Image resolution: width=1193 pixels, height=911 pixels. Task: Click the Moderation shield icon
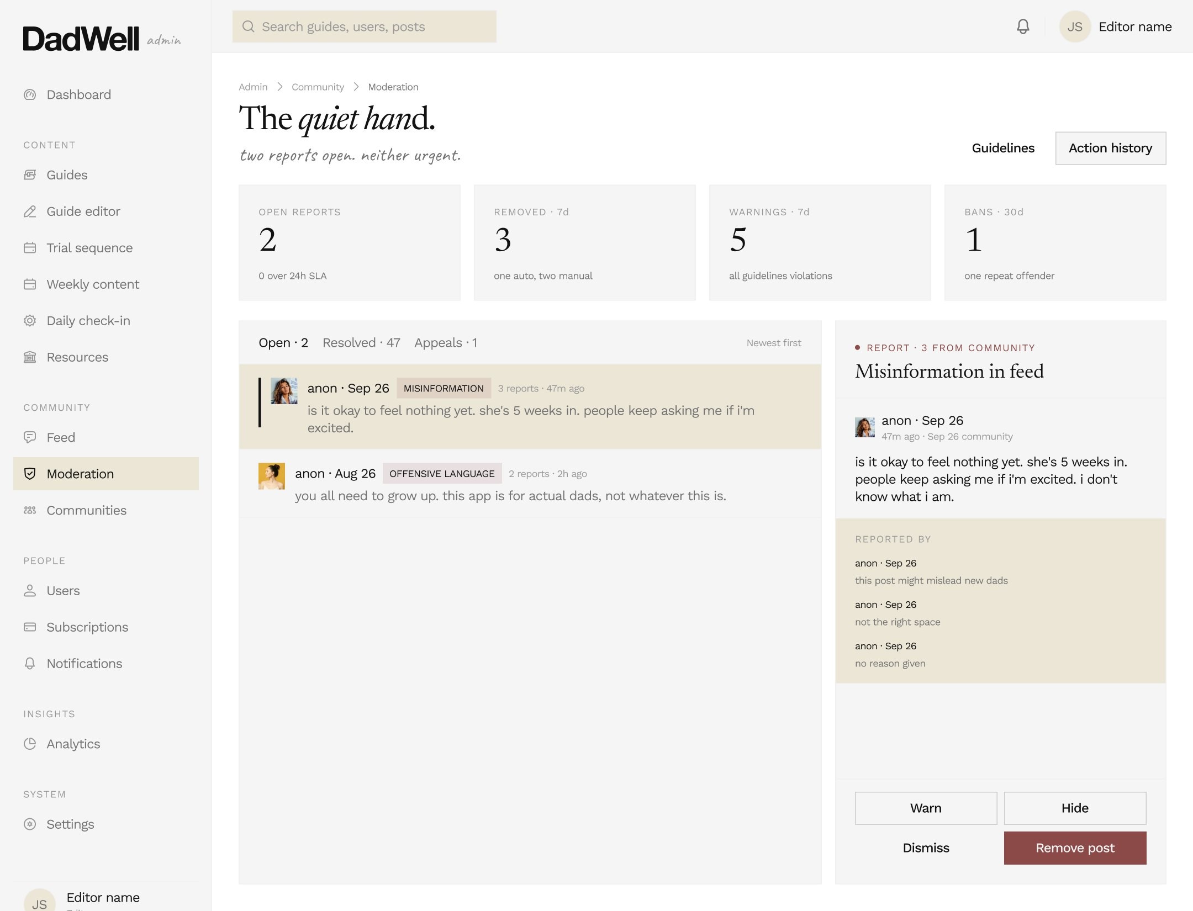pyautogui.click(x=30, y=474)
